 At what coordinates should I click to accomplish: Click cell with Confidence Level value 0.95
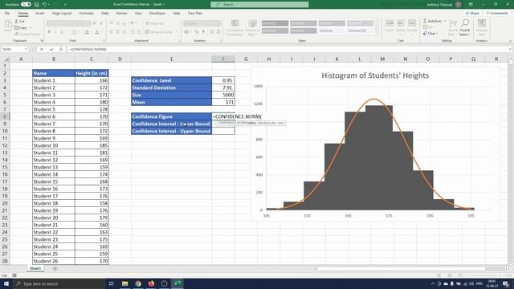tap(223, 80)
